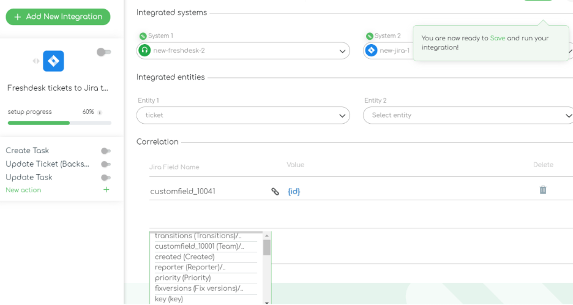Click the Jira icon in System 2 field
This screenshot has width=573, height=305.
(371, 50)
